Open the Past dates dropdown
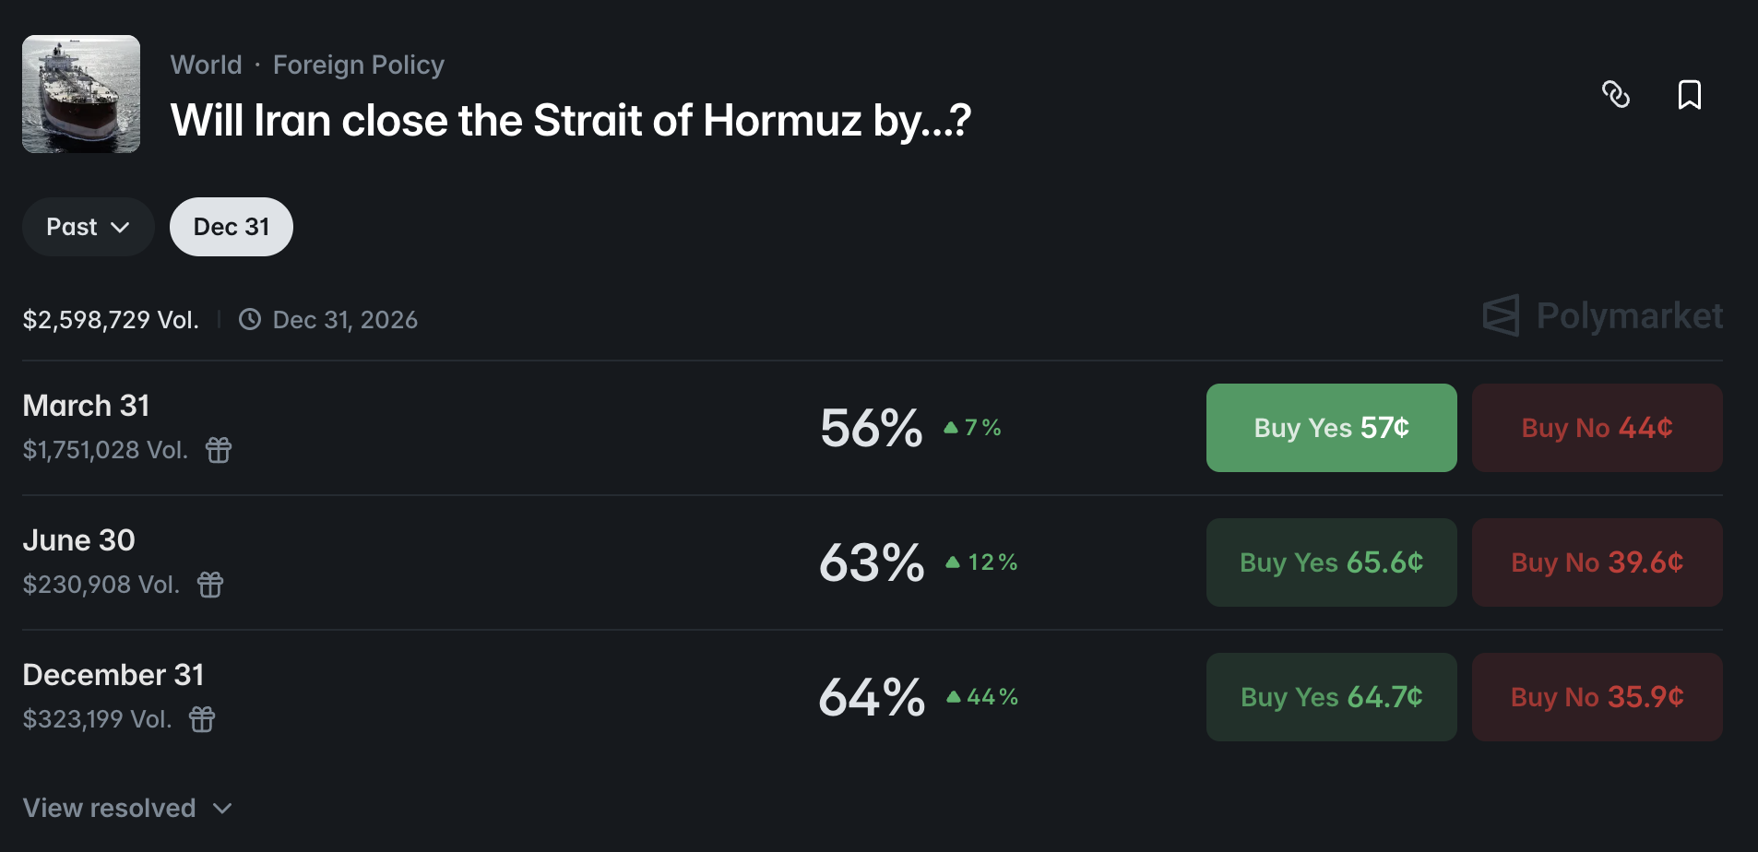 pos(88,227)
